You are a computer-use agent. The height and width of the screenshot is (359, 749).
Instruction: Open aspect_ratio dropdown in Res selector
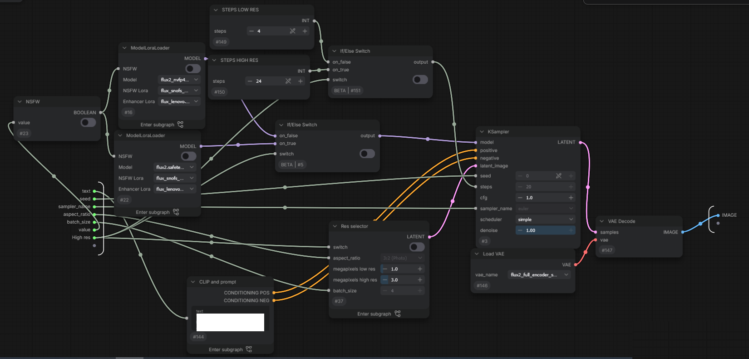(x=403, y=258)
